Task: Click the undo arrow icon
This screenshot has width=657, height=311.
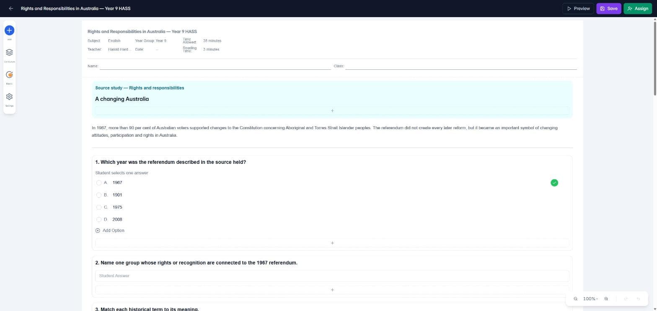Action: point(639,299)
